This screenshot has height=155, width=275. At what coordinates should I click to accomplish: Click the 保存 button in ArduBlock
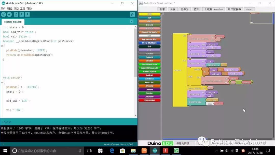coord(173,9)
